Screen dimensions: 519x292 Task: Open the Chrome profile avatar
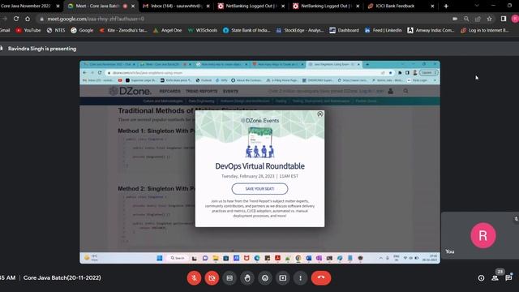click(x=515, y=19)
